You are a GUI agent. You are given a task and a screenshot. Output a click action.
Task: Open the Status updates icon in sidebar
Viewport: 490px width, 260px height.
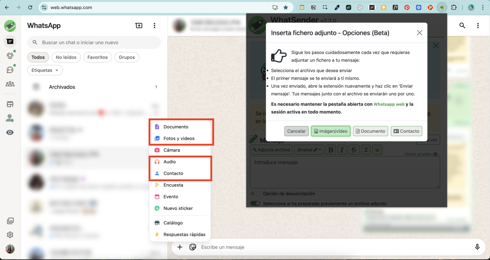[x=10, y=55]
